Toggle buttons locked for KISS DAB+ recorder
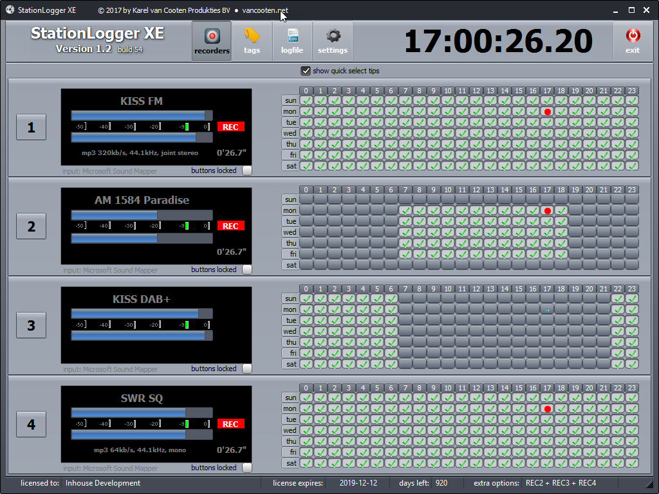Image resolution: width=659 pixels, height=494 pixels. click(247, 369)
